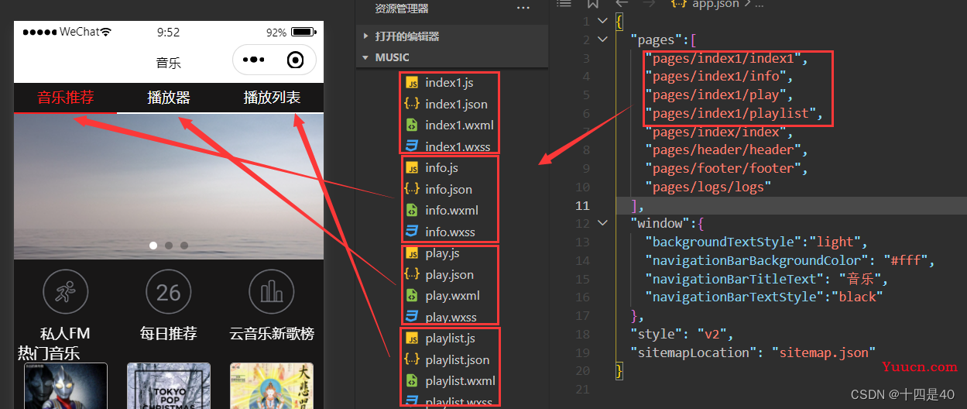The width and height of the screenshot is (967, 409).
Task: Click the JSON braces icon of play.json
Action: click(x=412, y=274)
